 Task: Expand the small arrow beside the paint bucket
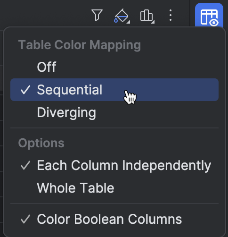coord(129,22)
